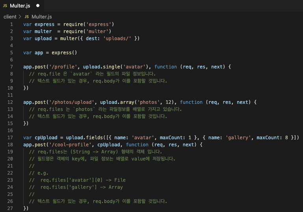The image size is (303, 212).
Task: Click the multer variable on line 2
Action: (43, 31)
